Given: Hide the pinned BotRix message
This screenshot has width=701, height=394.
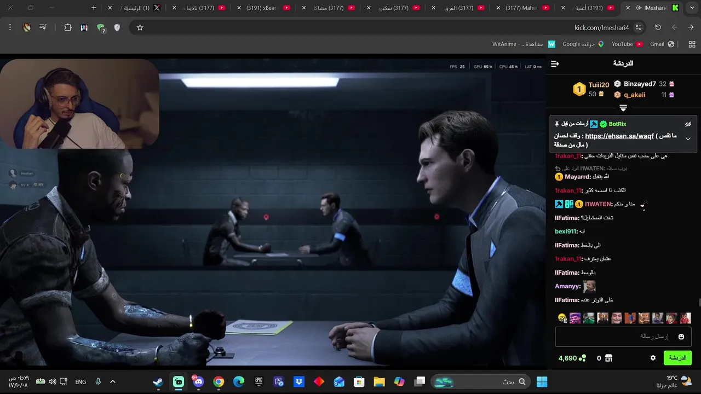Looking at the screenshot, I should tap(688, 124).
